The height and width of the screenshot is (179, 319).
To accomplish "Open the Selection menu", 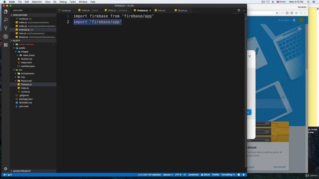I will 37,2.
